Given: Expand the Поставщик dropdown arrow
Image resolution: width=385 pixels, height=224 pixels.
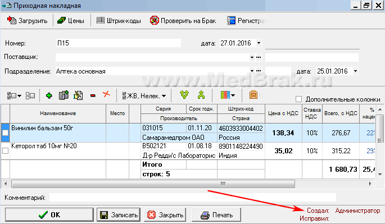Looking at the screenshot, I should [252, 57].
